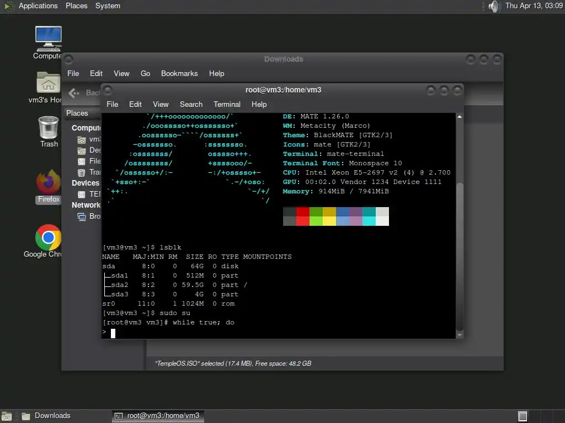Open the Places menu in the top panel
Image resolution: width=565 pixels, height=423 pixels.
coord(76,6)
